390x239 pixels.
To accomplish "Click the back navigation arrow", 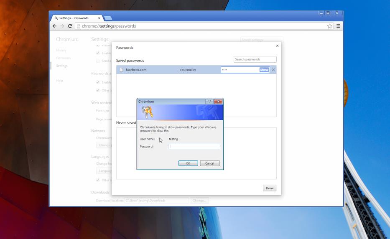I will click(54, 26).
